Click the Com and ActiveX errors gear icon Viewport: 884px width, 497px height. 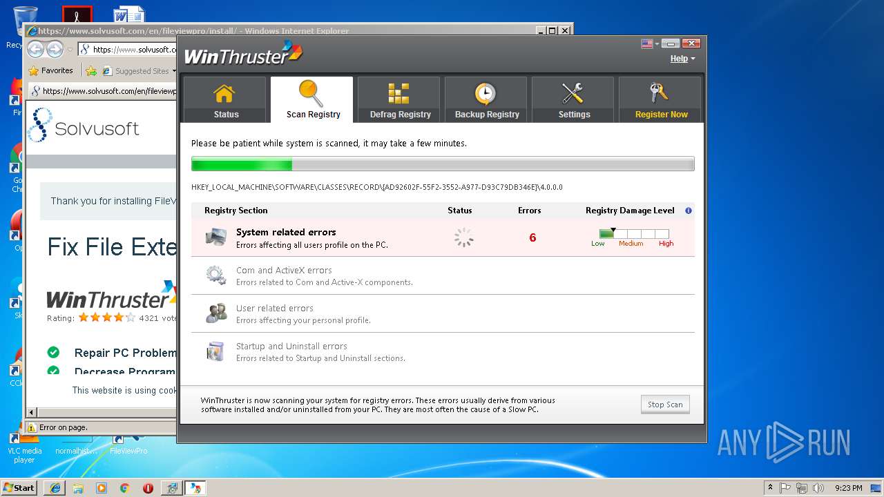coord(216,275)
